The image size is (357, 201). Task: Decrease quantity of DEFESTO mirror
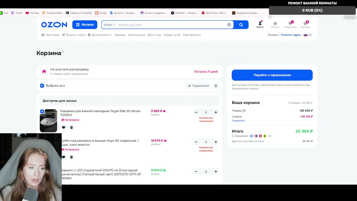196,171
